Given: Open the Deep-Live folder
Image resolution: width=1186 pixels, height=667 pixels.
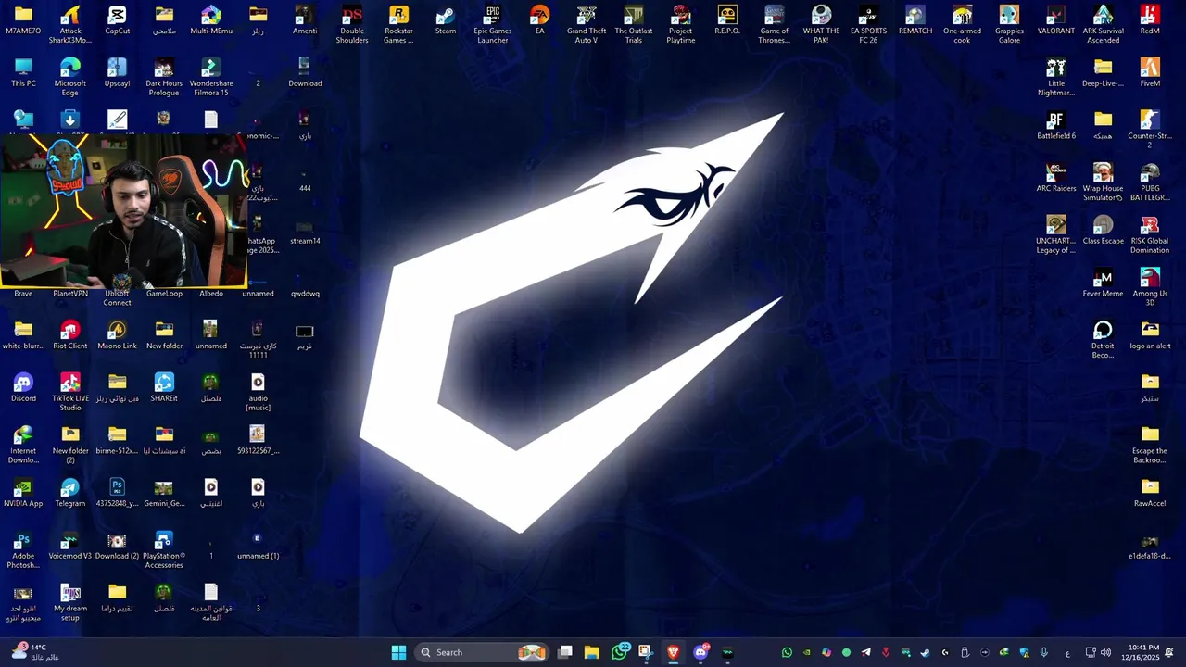Looking at the screenshot, I should 1103,73.
